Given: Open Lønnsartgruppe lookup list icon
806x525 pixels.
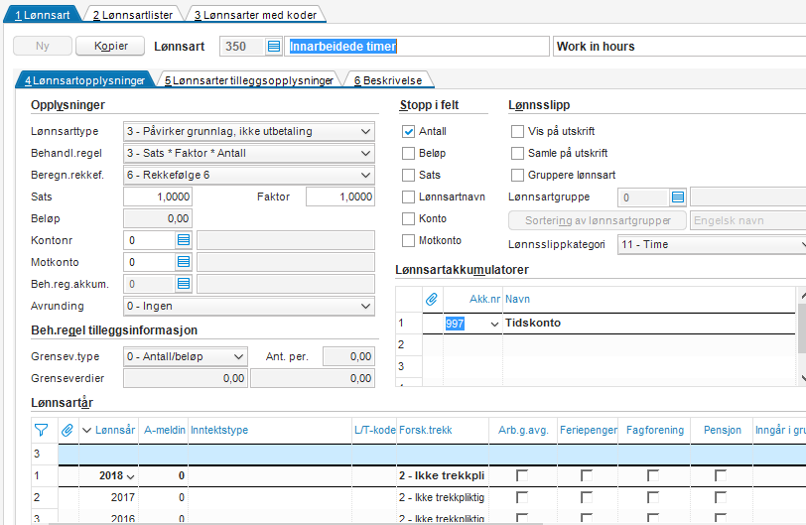Looking at the screenshot, I should pyautogui.click(x=678, y=197).
